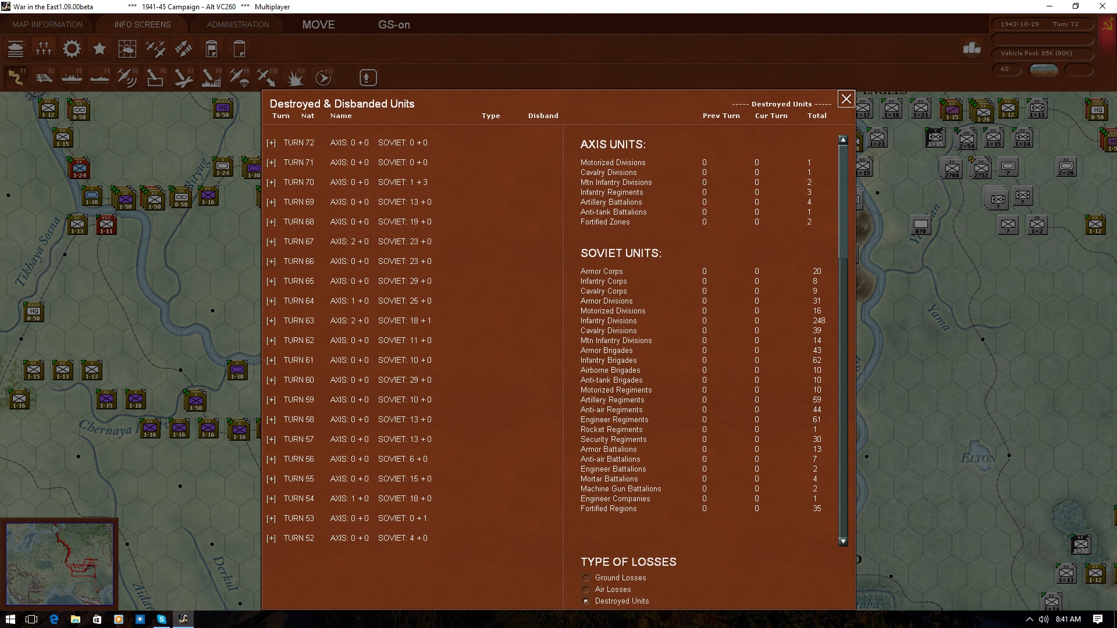Viewport: 1117px width, 628px height.
Task: Click the losses list scrollbar thumb
Action: coord(843,202)
